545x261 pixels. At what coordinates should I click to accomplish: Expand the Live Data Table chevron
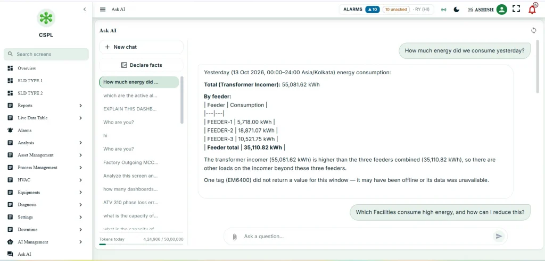[81, 118]
